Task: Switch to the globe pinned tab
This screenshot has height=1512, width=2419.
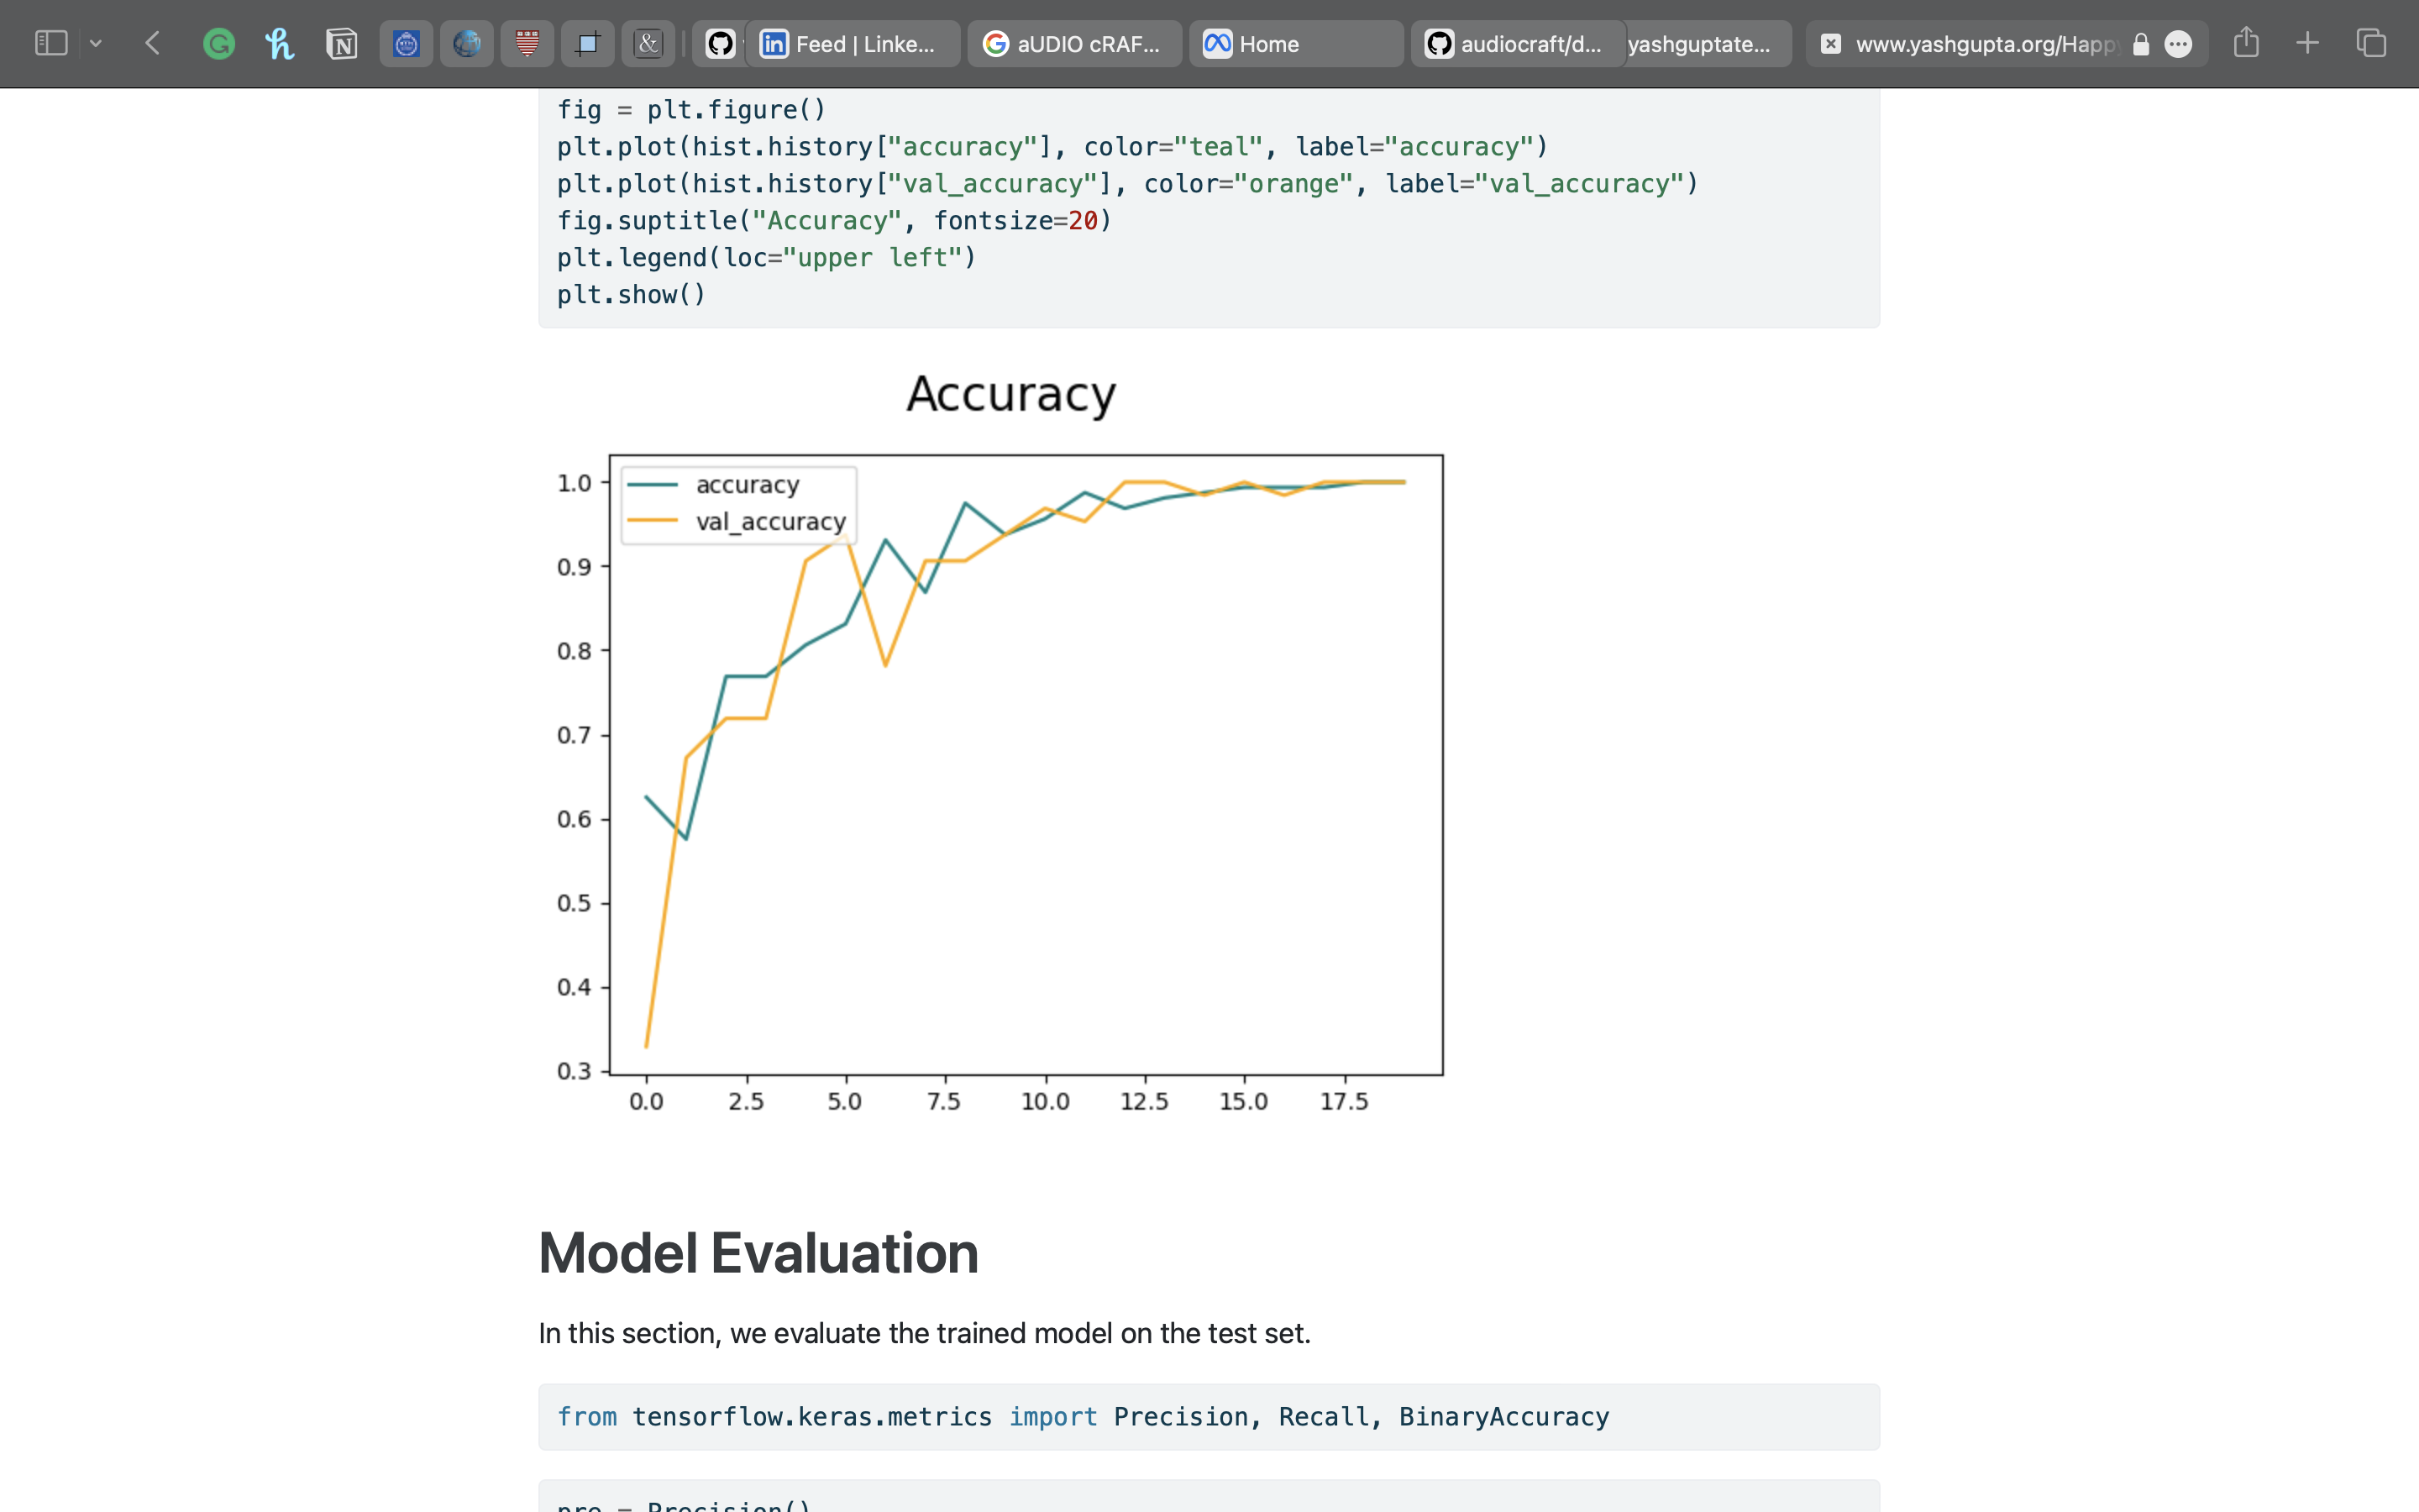Action: tap(467, 43)
